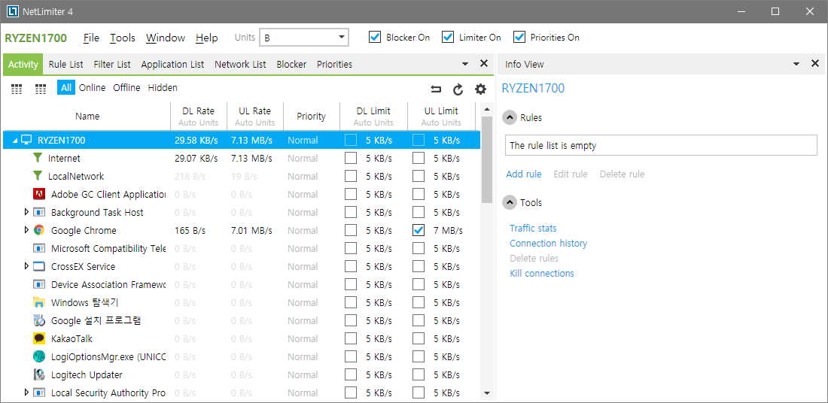Click the LogiOptionsMgr.exe icon

pos(38,356)
